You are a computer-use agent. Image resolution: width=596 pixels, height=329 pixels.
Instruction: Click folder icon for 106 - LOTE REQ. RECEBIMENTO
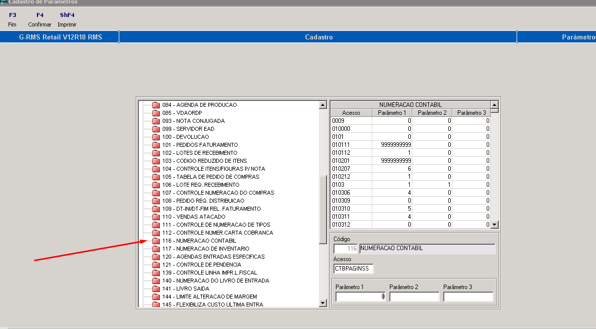pyautogui.click(x=156, y=185)
